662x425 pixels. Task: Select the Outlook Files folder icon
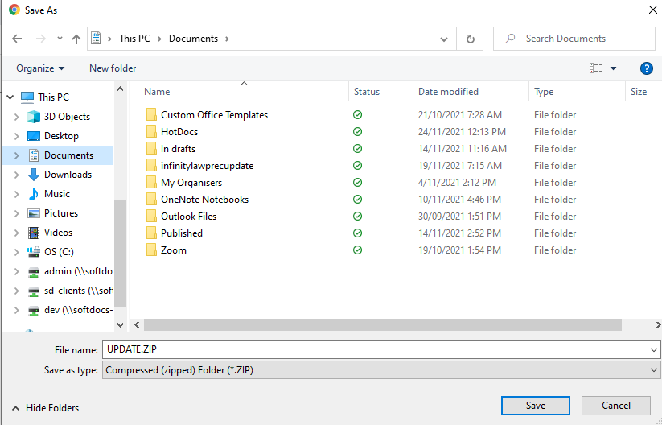151,217
